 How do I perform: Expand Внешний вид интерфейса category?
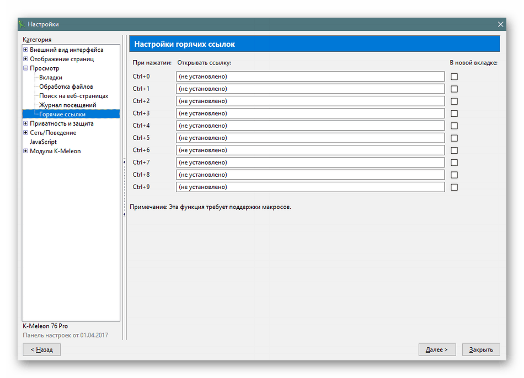(x=25, y=50)
